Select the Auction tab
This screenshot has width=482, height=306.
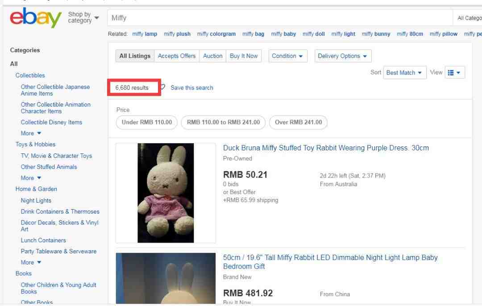tap(213, 56)
